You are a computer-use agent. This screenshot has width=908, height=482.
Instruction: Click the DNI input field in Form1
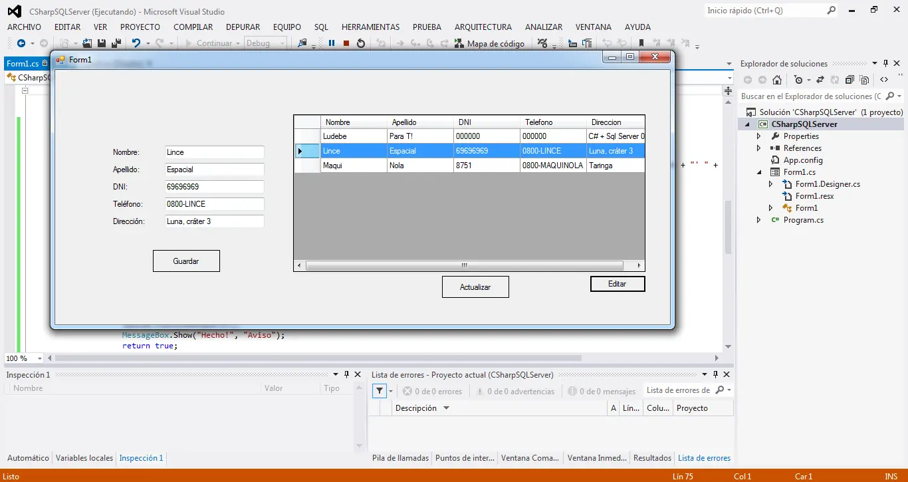point(214,187)
